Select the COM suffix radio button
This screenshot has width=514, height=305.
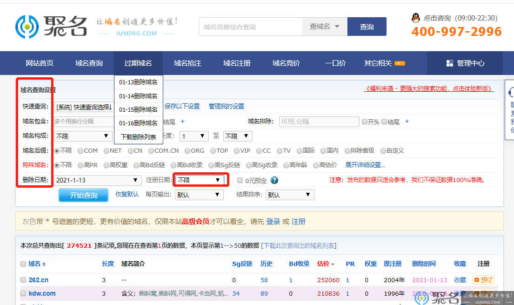click(80, 151)
